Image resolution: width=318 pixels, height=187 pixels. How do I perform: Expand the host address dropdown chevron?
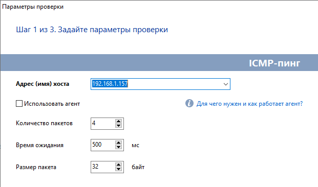pyautogui.click(x=226, y=84)
